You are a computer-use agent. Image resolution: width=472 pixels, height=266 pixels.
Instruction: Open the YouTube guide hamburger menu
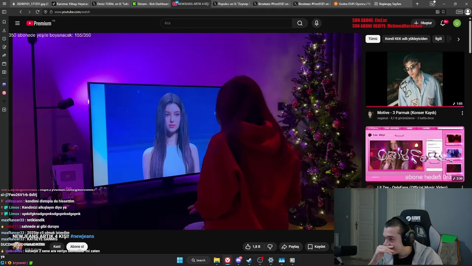click(x=17, y=23)
